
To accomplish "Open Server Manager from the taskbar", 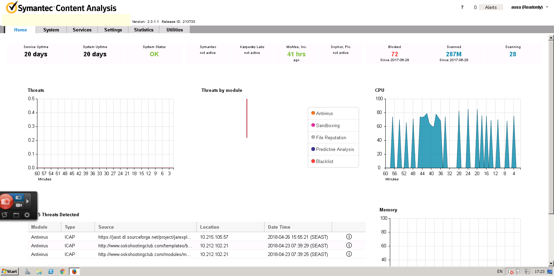I will (27, 272).
